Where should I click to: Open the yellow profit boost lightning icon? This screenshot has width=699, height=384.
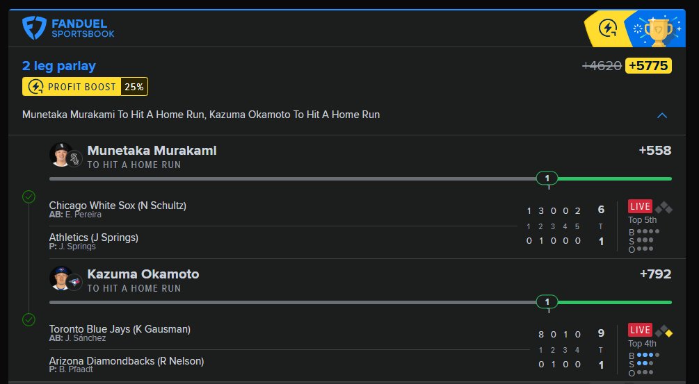pyautogui.click(x=608, y=28)
